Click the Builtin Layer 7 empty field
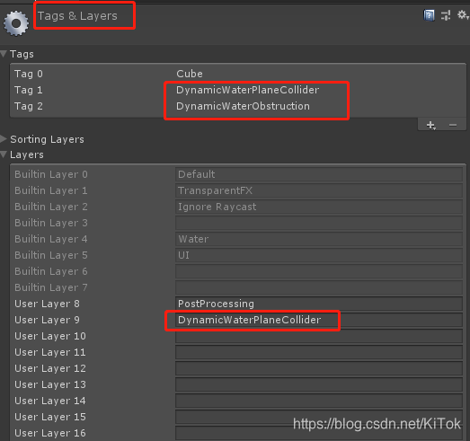 pos(319,287)
